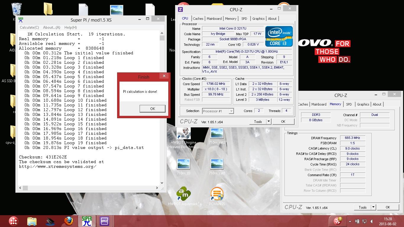Select the Super PI taskbar button
Screen dimensions: 404x227
[87, 221]
